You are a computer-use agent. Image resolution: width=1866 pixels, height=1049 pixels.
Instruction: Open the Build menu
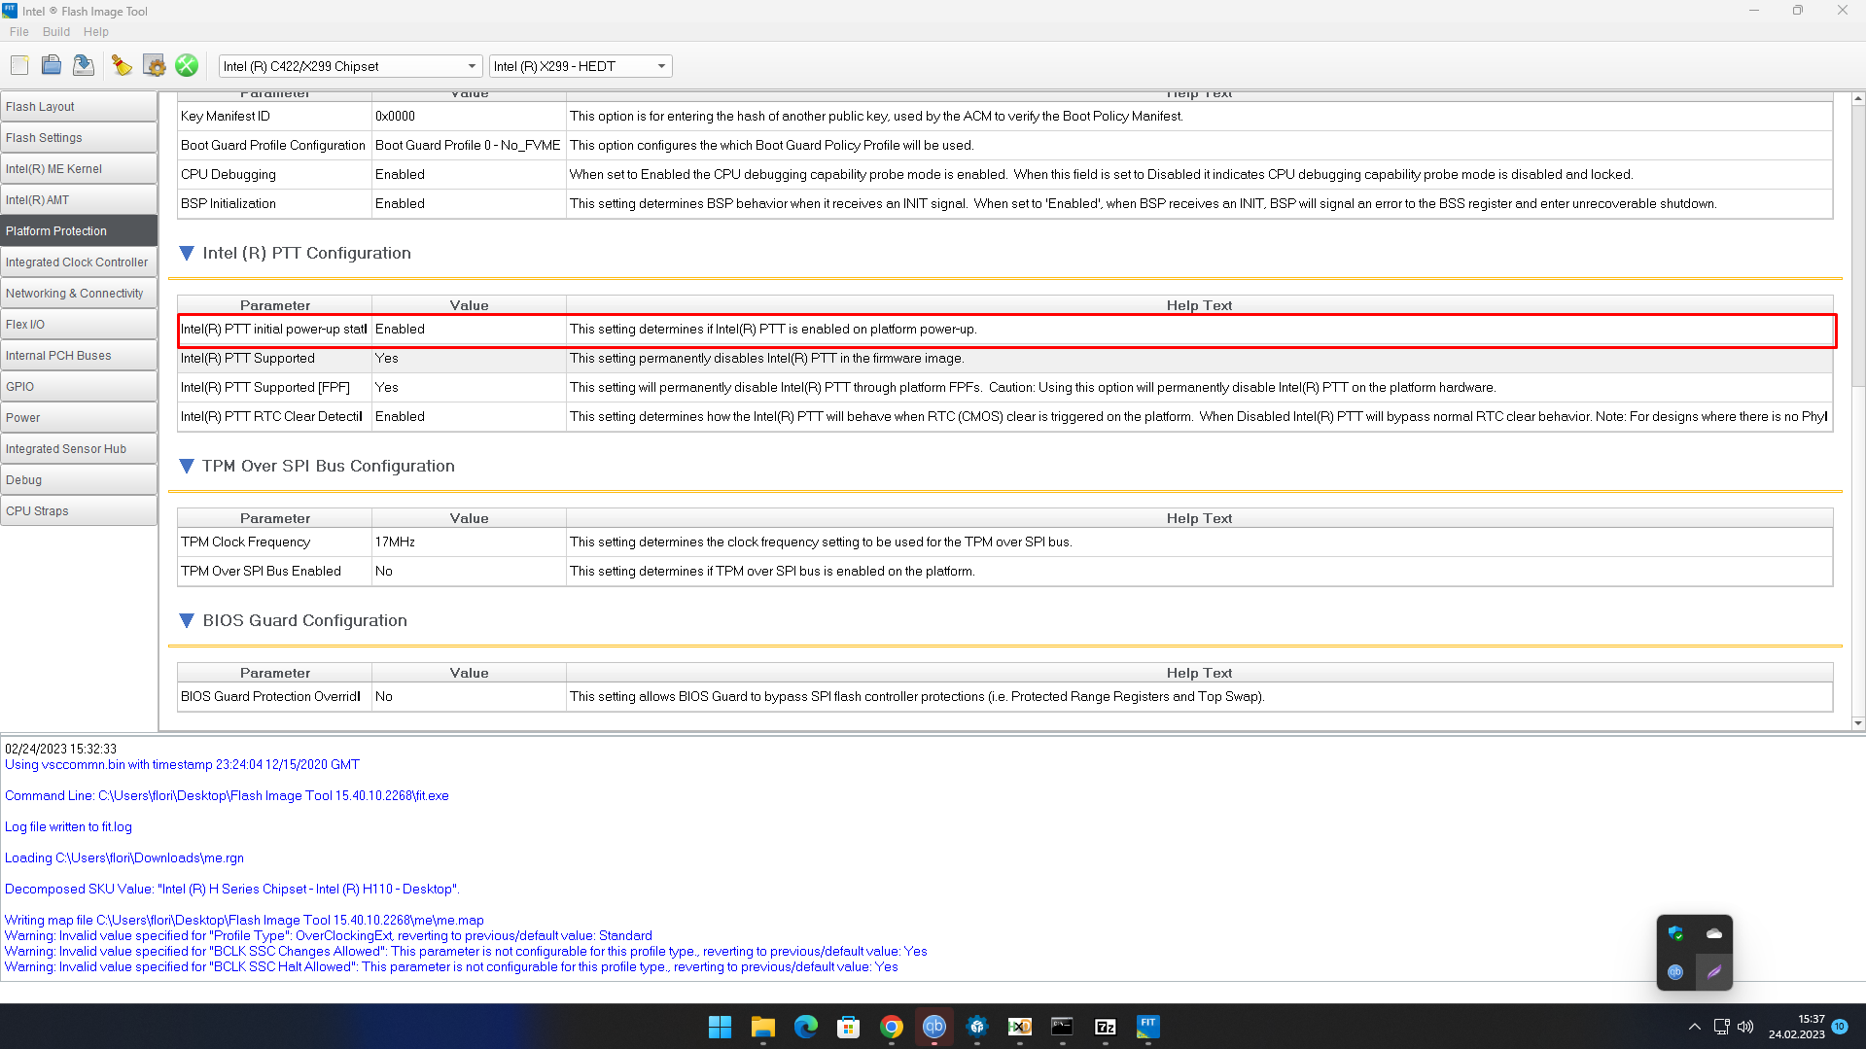[x=55, y=31]
